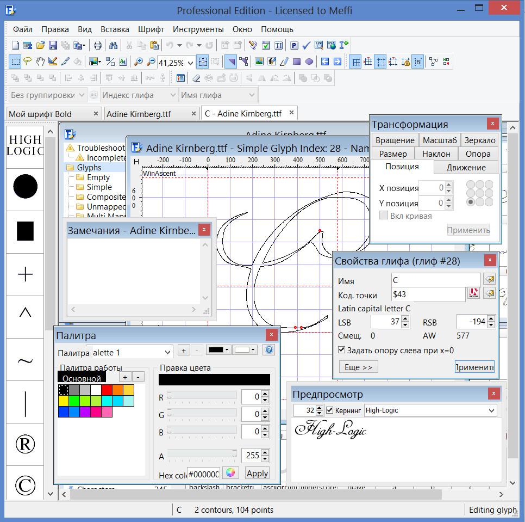Pick the red swatch in the palette
The width and height of the screenshot is (525, 522).
[107, 390]
